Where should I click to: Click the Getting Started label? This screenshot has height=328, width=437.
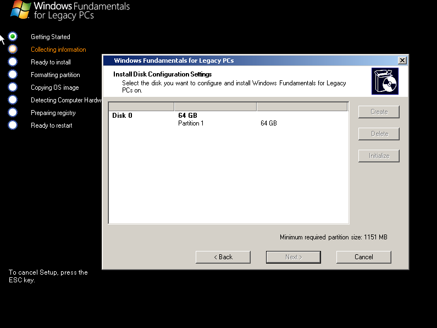click(51, 37)
